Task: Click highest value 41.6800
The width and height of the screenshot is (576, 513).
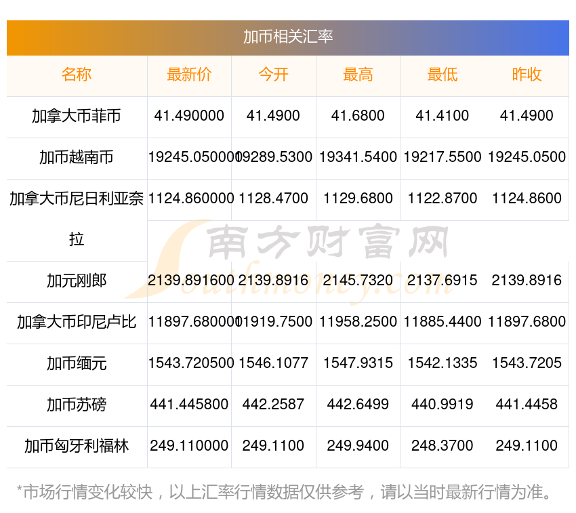Action: pos(358,116)
